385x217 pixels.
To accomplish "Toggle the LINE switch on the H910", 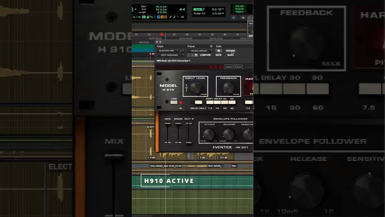I will click(x=174, y=102).
